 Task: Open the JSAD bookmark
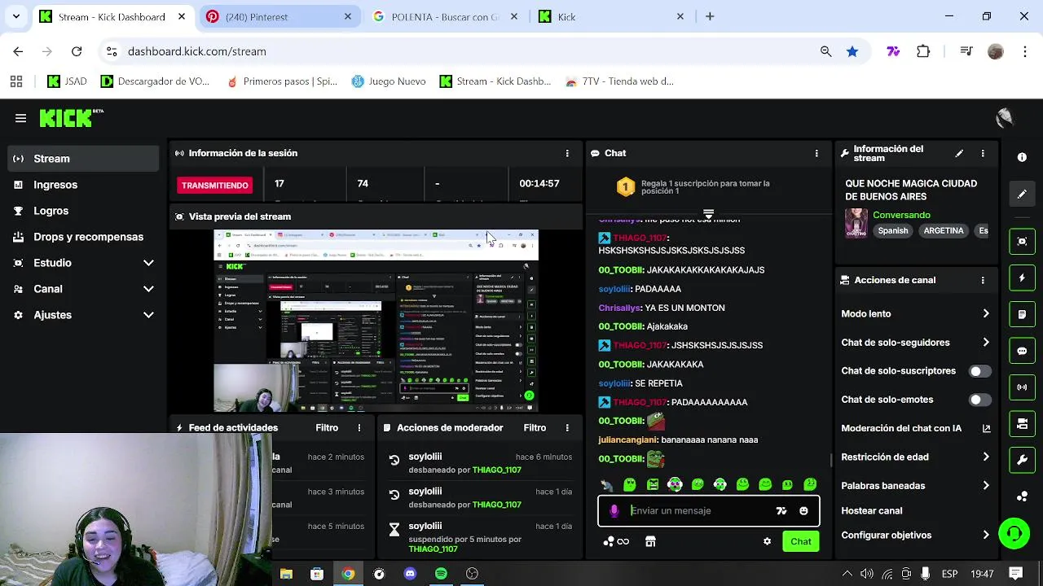click(x=68, y=81)
